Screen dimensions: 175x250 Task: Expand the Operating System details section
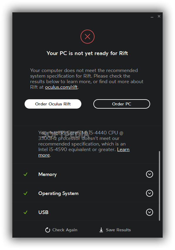[149, 193]
